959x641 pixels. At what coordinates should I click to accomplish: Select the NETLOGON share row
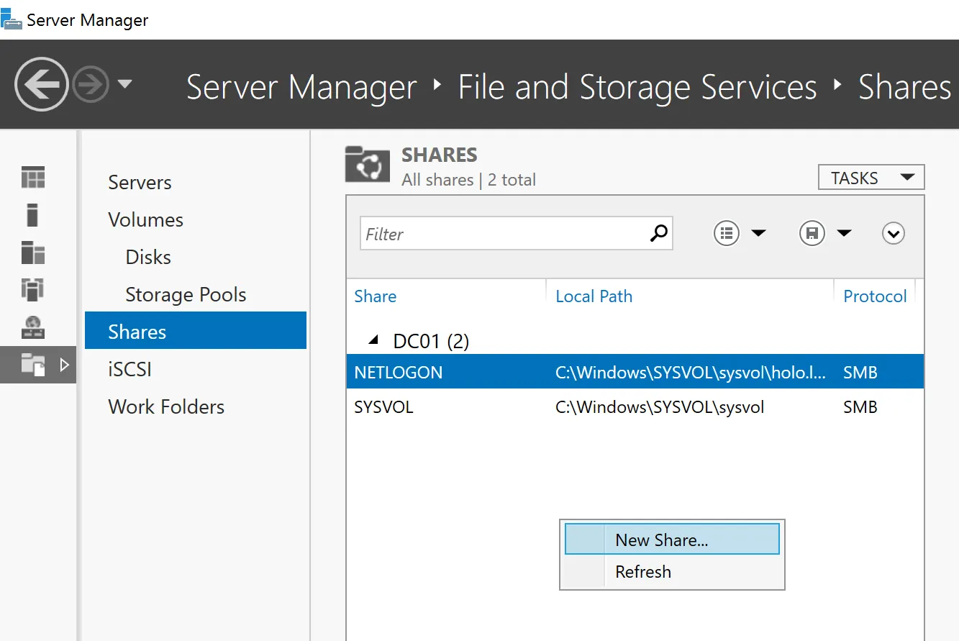[x=635, y=372]
